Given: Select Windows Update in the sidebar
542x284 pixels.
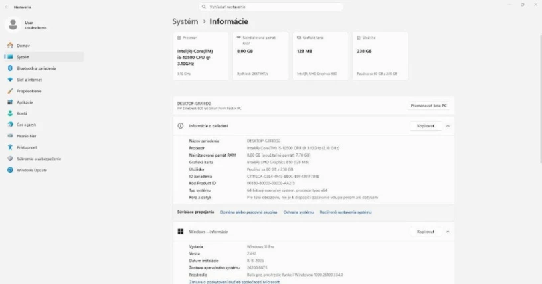Looking at the screenshot, I should (44, 170).
